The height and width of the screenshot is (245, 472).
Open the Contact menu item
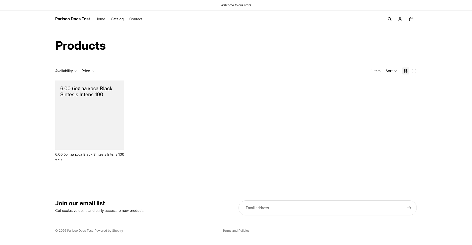pos(136,19)
